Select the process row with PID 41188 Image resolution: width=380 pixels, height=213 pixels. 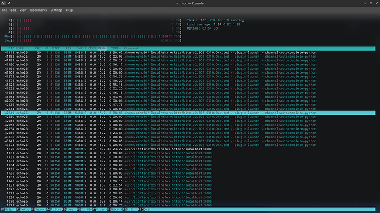tap(188, 57)
